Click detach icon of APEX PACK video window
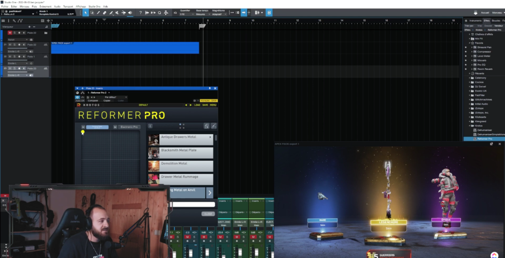505x258 pixels. [491, 144]
